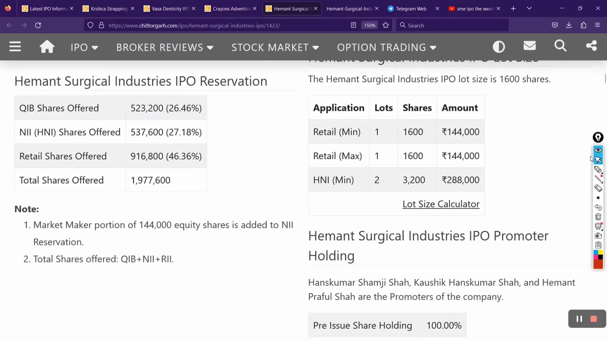Select the pen nib annotation tool icon
This screenshot has height=341, width=607.
[x=598, y=137]
